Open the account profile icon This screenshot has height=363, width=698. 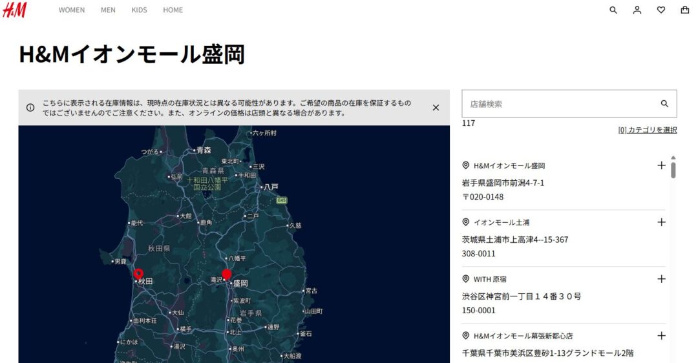point(637,10)
